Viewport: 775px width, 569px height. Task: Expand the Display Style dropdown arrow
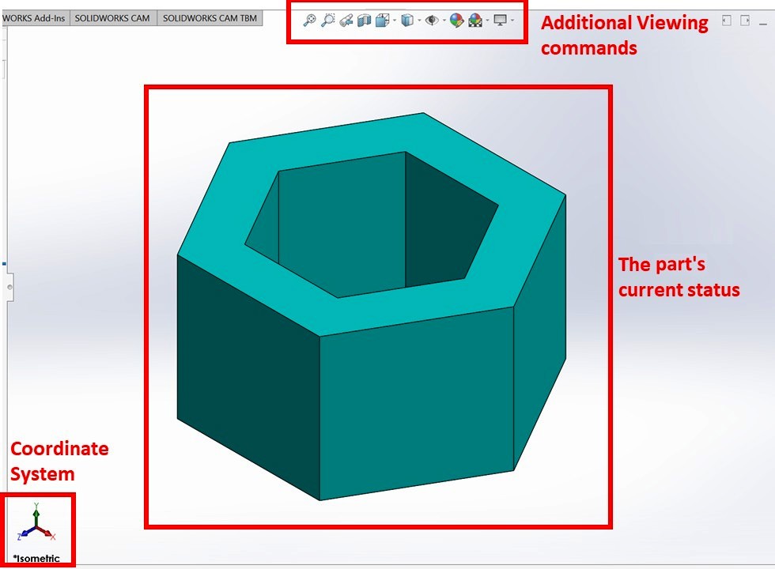click(x=418, y=21)
